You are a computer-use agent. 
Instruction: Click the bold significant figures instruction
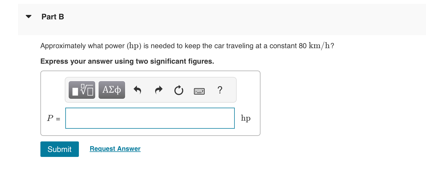tap(127, 61)
